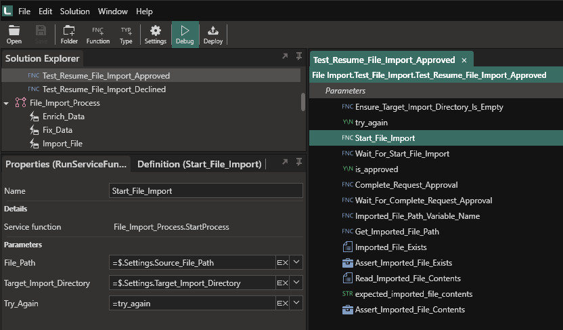The height and width of the screenshot is (330, 563).
Task: Collapse the File_Import_Process tree node
Action: (x=6, y=103)
